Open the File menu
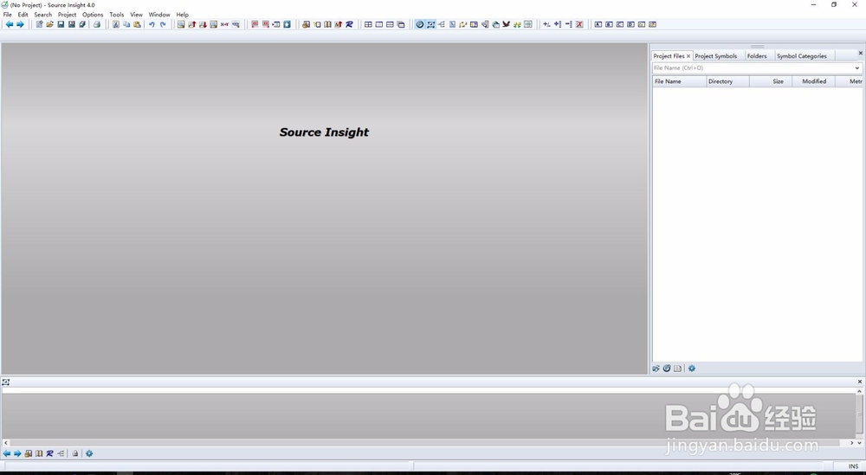Viewport: 866px width, 475px height. pos(7,15)
